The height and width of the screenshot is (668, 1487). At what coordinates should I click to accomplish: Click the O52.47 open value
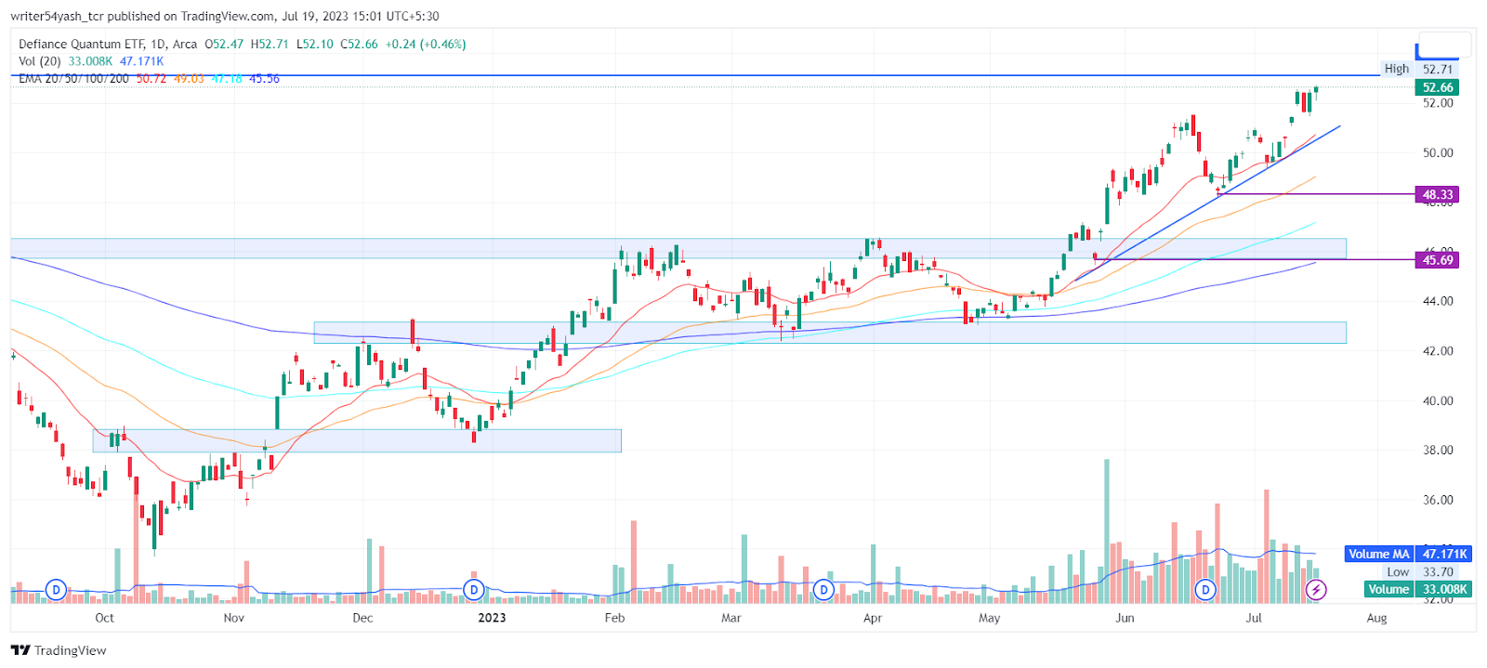(224, 44)
